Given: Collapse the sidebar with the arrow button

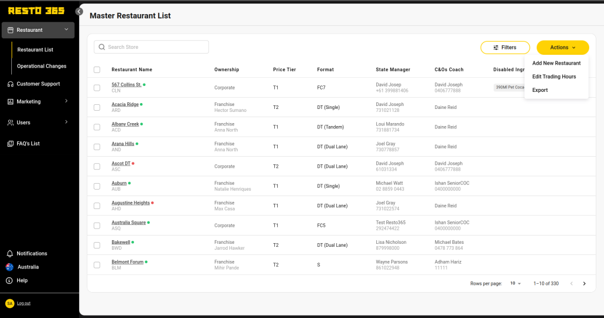Looking at the screenshot, I should pyautogui.click(x=79, y=12).
